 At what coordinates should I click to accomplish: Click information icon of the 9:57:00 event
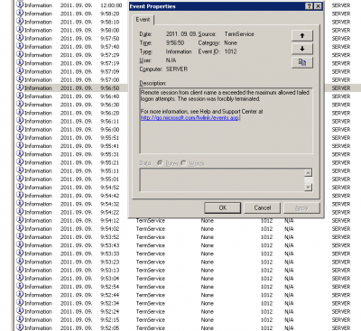pyautogui.click(x=20, y=79)
